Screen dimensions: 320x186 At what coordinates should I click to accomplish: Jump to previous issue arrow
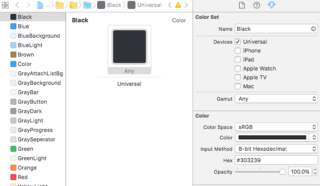170,5
